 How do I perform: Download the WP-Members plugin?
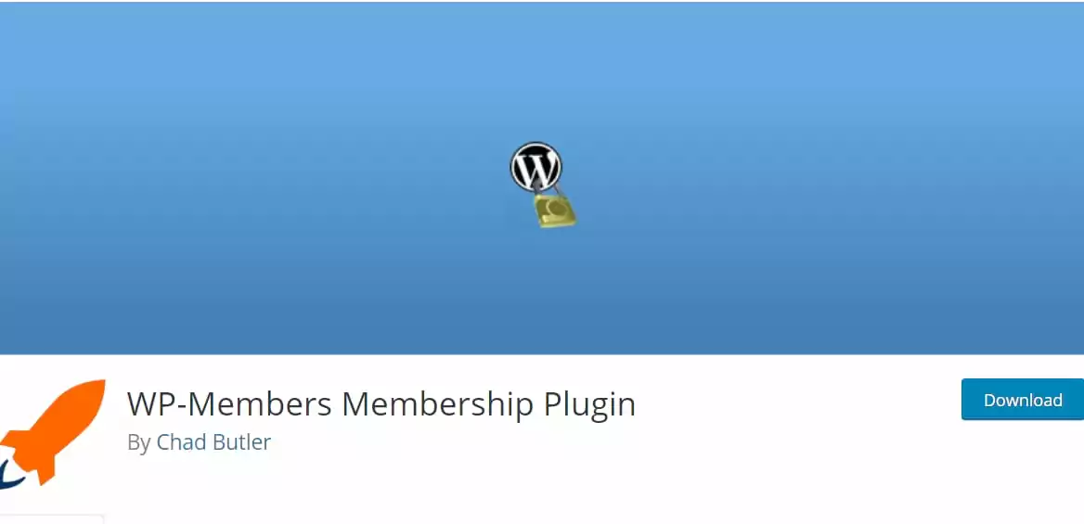[x=1023, y=400]
